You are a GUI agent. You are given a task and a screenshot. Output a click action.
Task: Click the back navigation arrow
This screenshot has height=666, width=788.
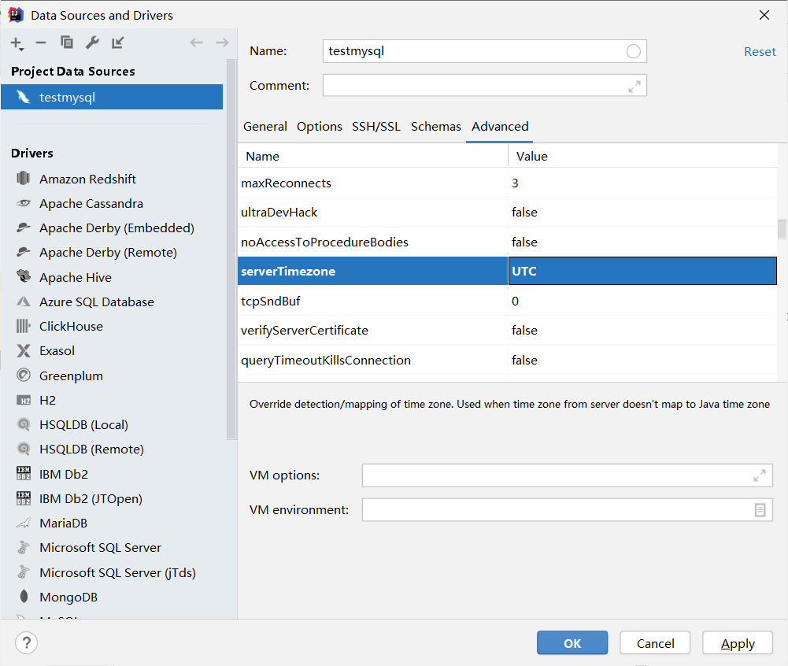196,43
